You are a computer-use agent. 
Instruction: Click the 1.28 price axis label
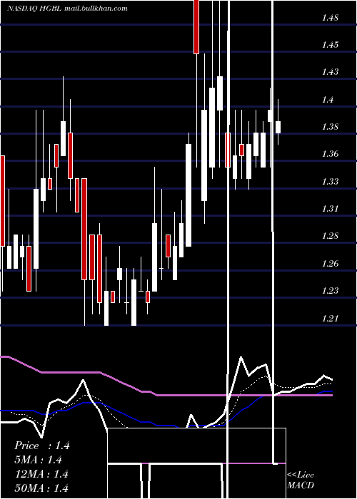pos(330,237)
